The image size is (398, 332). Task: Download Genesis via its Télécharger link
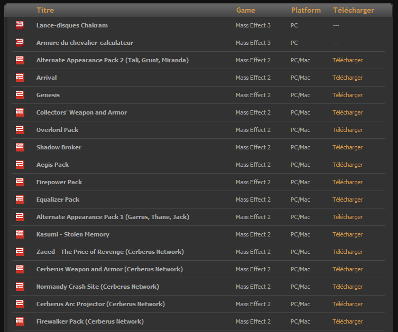[x=347, y=95]
